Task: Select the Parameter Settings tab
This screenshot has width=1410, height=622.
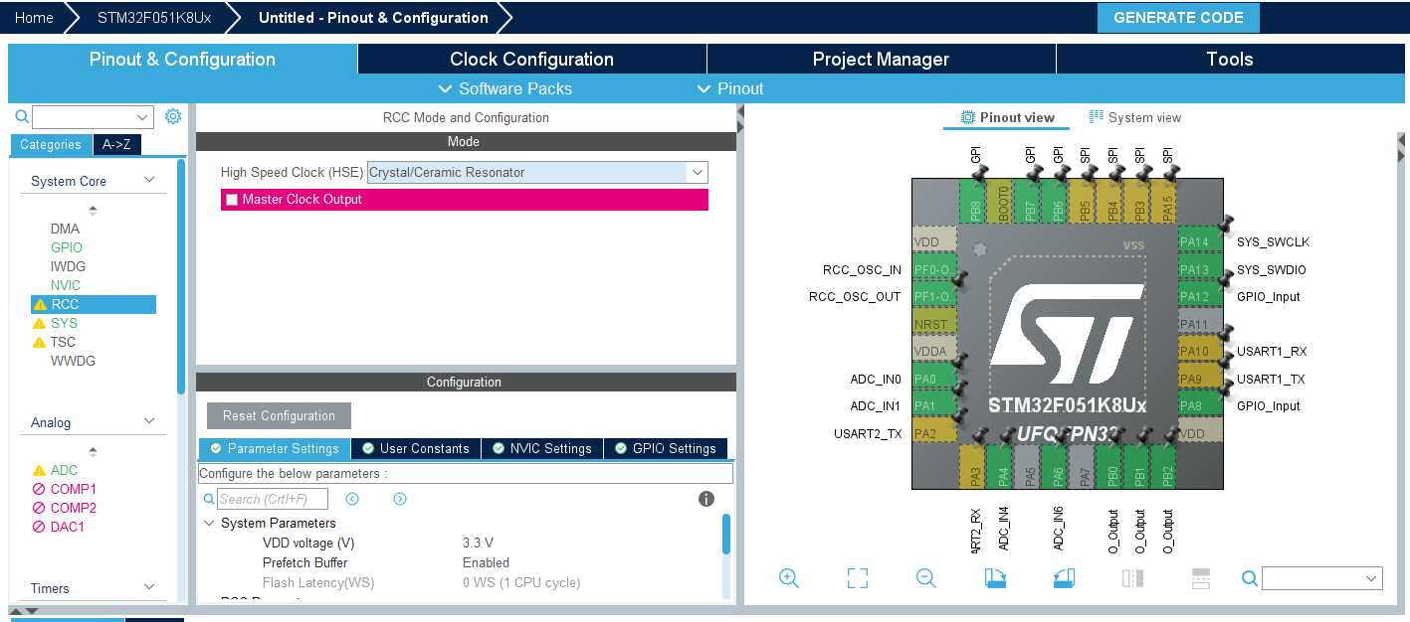Action: pos(275,448)
